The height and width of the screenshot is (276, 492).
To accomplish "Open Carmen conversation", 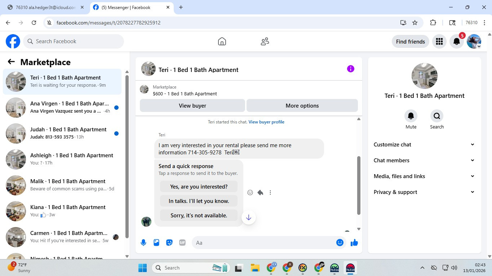I will pyautogui.click(x=62, y=237).
